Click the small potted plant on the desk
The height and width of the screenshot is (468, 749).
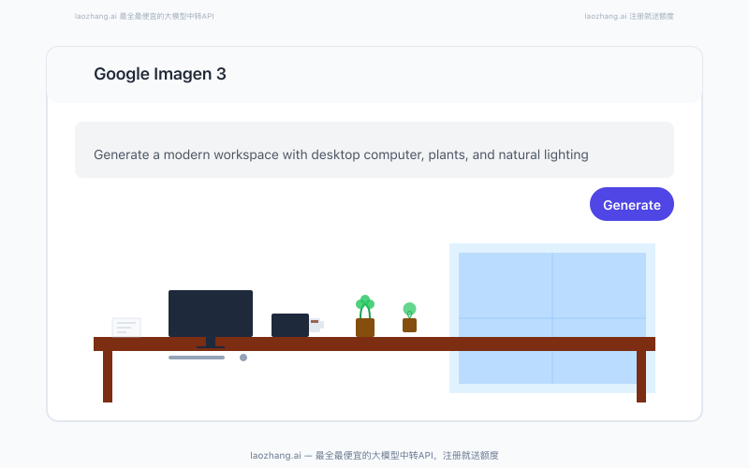coord(409,317)
